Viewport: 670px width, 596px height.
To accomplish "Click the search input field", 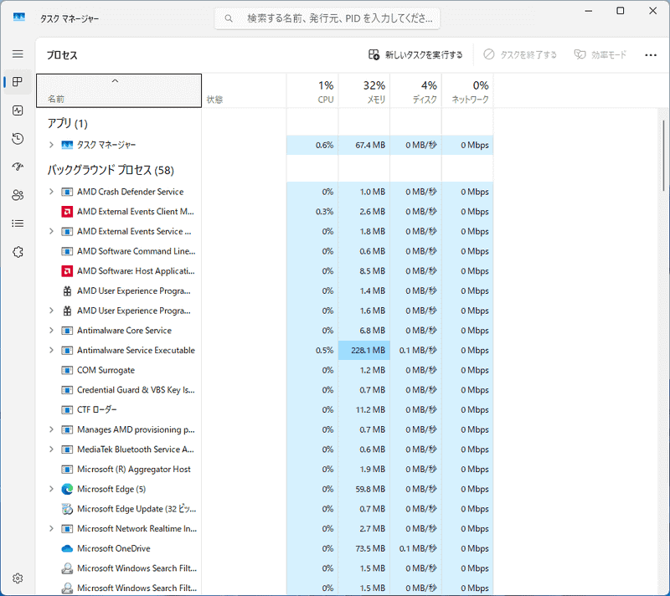I will (327, 18).
